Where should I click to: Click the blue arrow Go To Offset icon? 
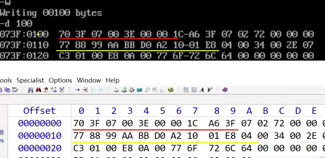tap(77, 90)
